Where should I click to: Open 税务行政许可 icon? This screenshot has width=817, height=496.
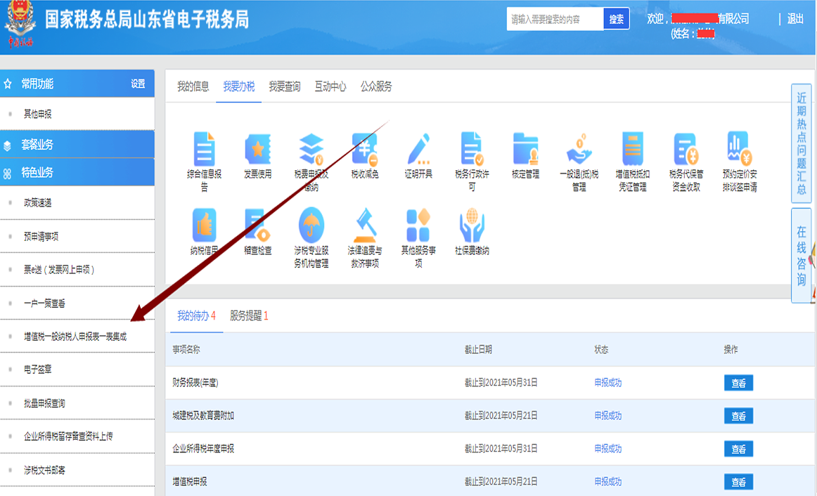click(472, 150)
